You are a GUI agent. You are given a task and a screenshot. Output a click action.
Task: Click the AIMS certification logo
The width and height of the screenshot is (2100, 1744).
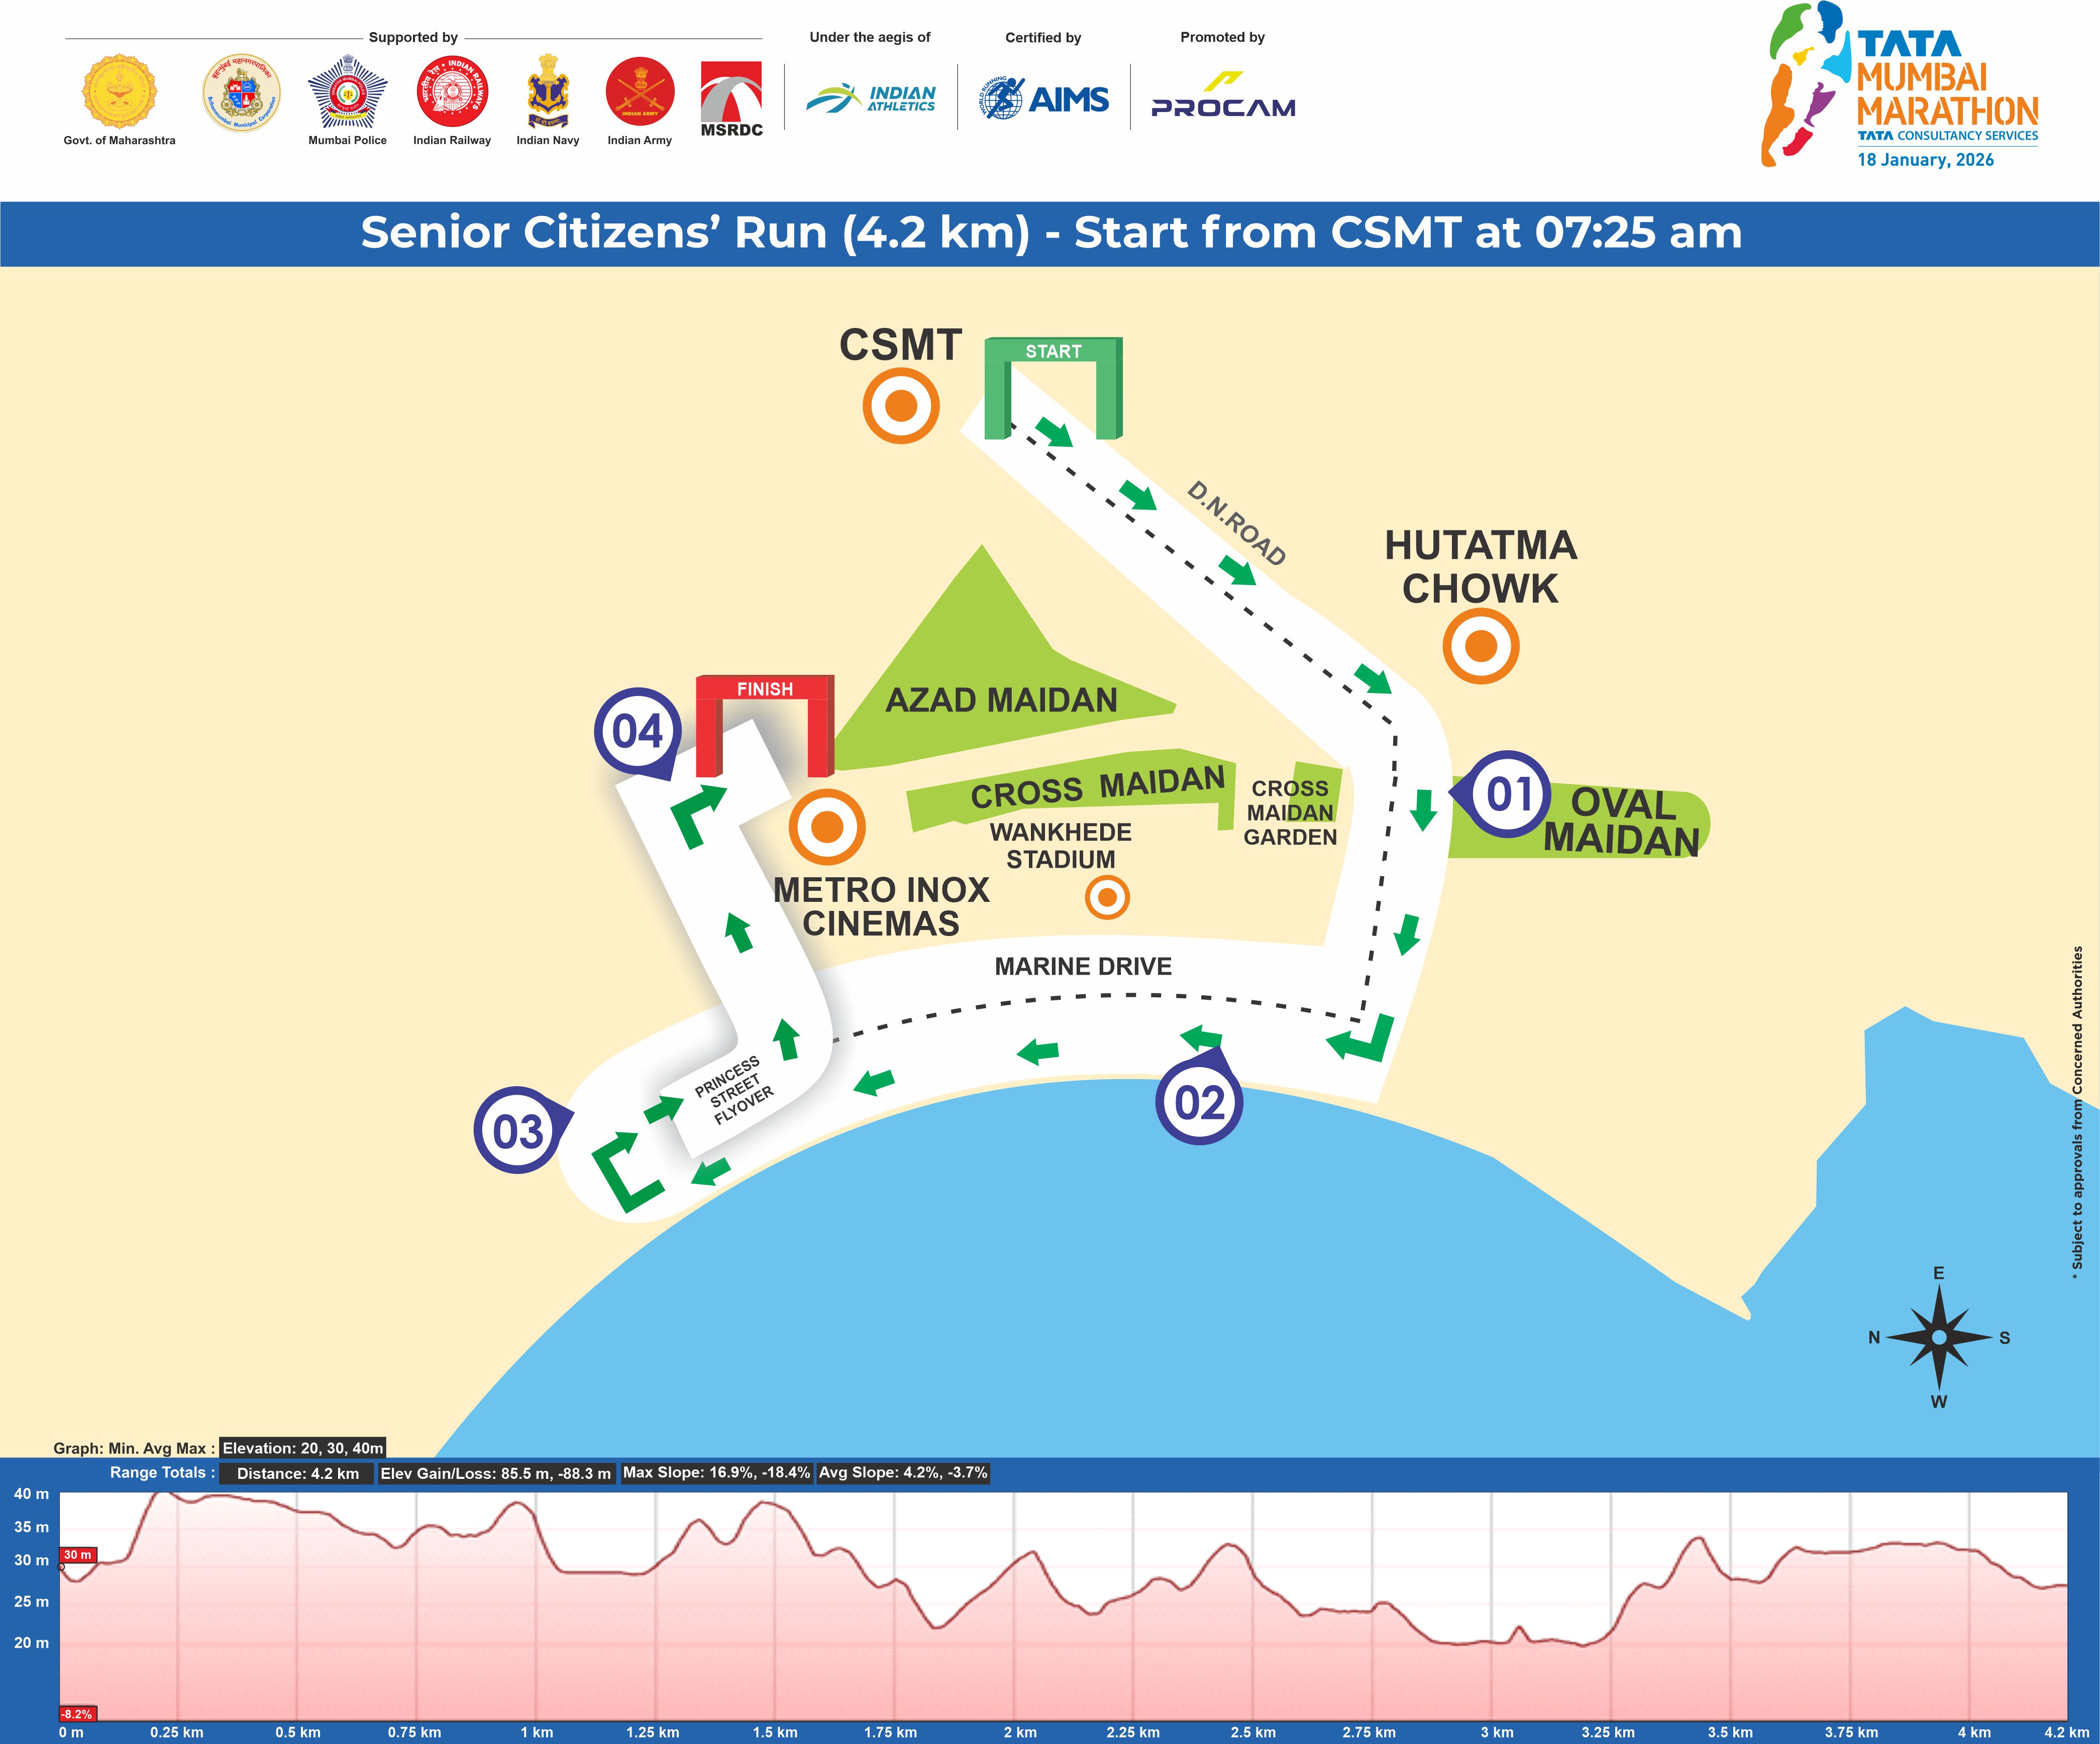(x=1044, y=99)
